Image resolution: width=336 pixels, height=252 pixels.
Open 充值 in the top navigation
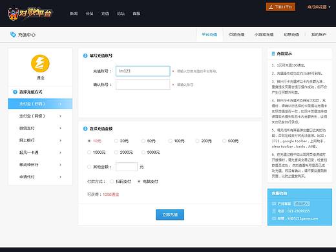pos(105,14)
